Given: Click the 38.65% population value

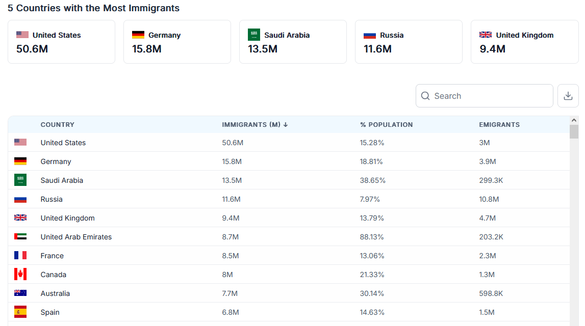Looking at the screenshot, I should pyautogui.click(x=373, y=180).
